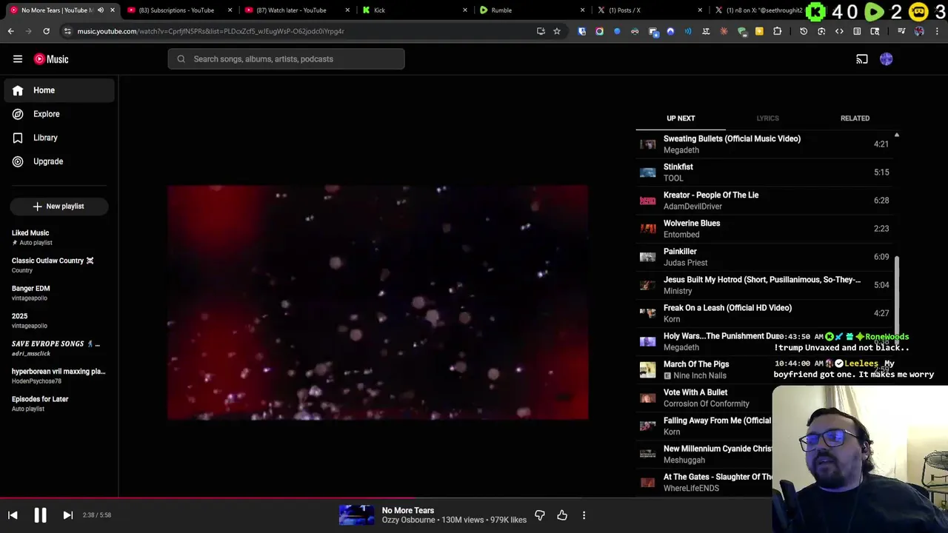Play Wolverine Blues by Entombed
This screenshot has height=533, width=948.
click(x=764, y=229)
